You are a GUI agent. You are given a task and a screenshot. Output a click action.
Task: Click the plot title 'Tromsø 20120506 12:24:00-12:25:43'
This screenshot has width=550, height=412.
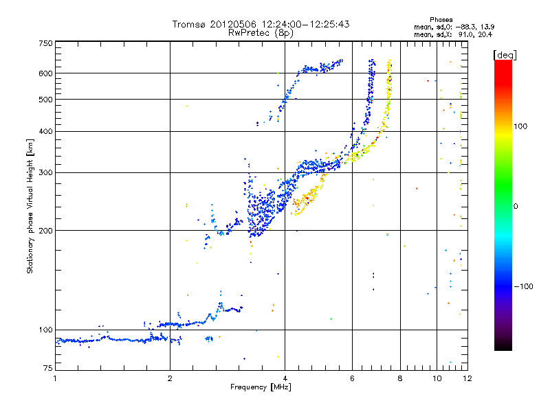coord(261,24)
